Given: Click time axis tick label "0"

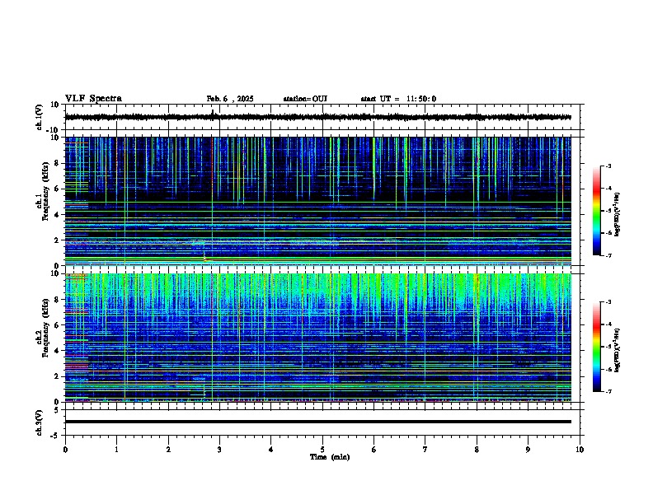Looking at the screenshot, I should 65,450.
